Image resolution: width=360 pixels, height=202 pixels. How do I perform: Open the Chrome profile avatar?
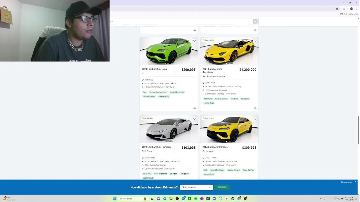(x=351, y=9)
